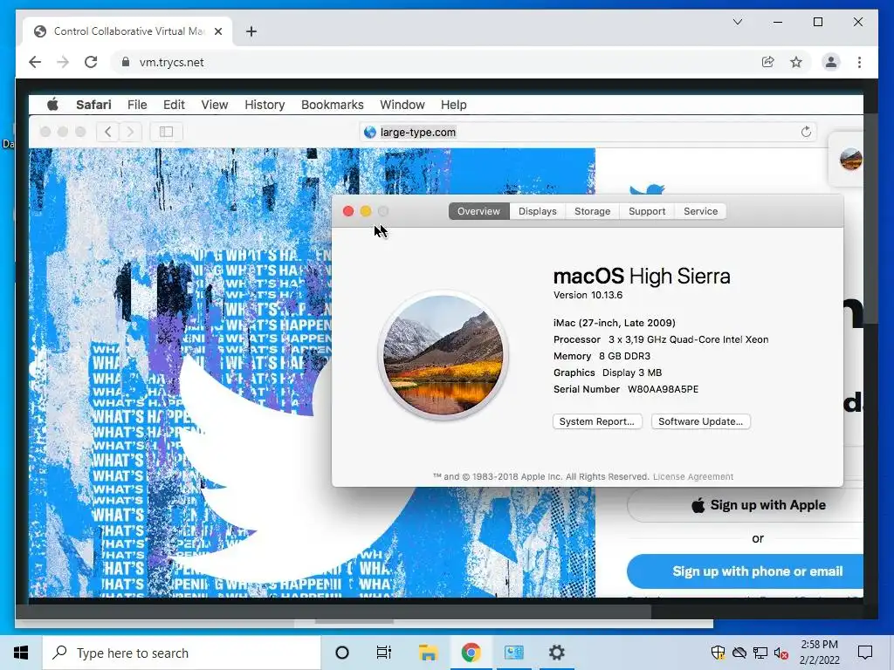This screenshot has height=670, width=894.
Task: Open Task View on the taskbar
Action: 384,653
